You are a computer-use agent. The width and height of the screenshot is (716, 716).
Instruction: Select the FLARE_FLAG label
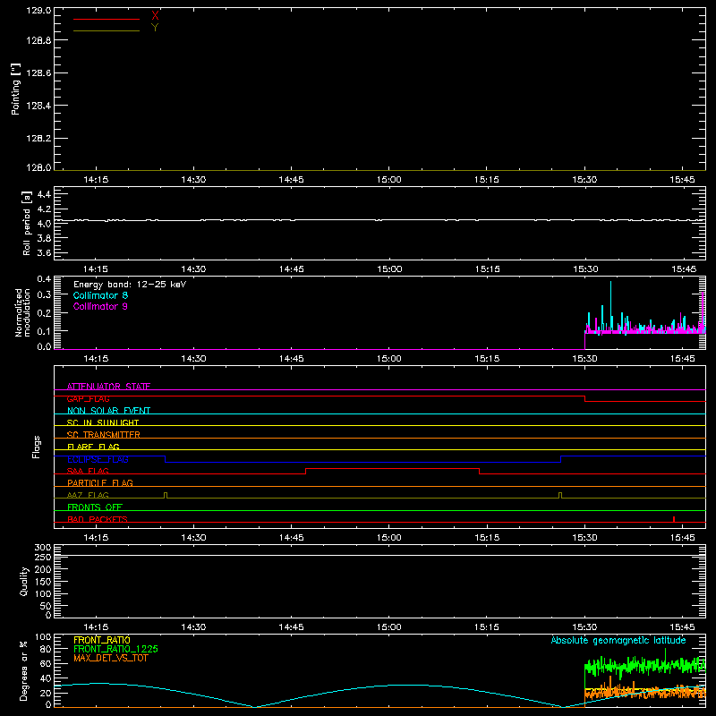tap(93, 447)
